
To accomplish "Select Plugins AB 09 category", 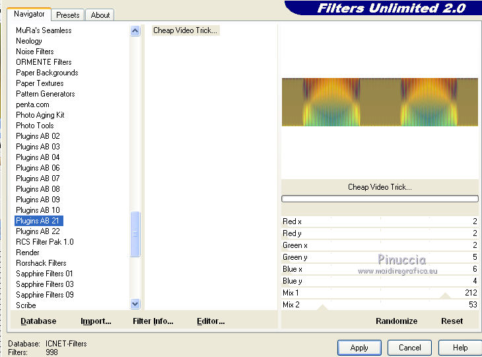I will click(x=38, y=200).
